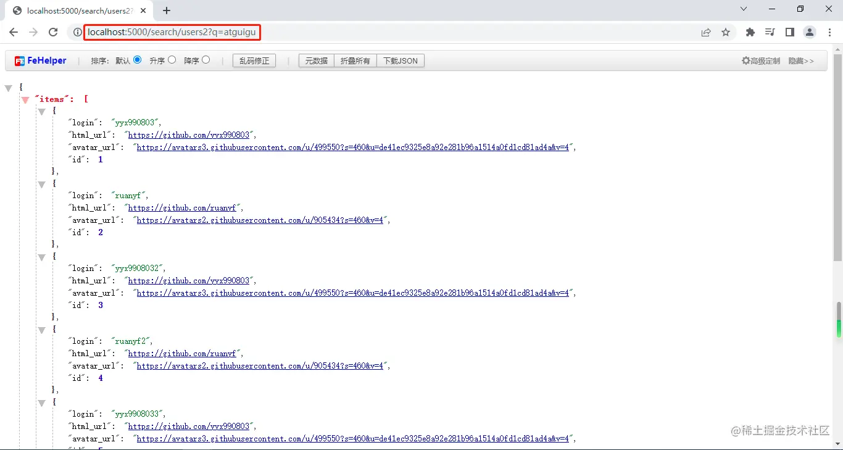Click the id value 4
Image resolution: width=843 pixels, height=450 pixels.
pos(101,378)
